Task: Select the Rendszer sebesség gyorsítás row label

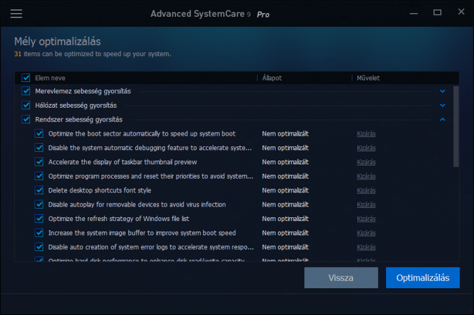Action: pyautogui.click(x=79, y=120)
